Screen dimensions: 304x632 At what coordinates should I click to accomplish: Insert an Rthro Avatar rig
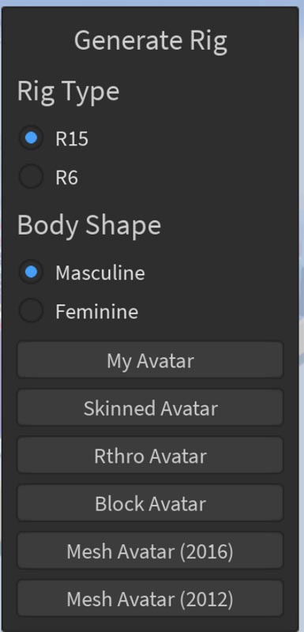(150, 456)
